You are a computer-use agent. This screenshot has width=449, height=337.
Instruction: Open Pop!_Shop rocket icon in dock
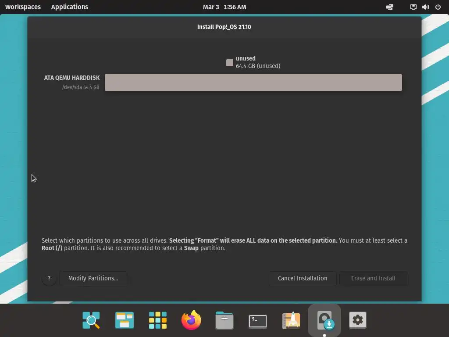pos(291,320)
